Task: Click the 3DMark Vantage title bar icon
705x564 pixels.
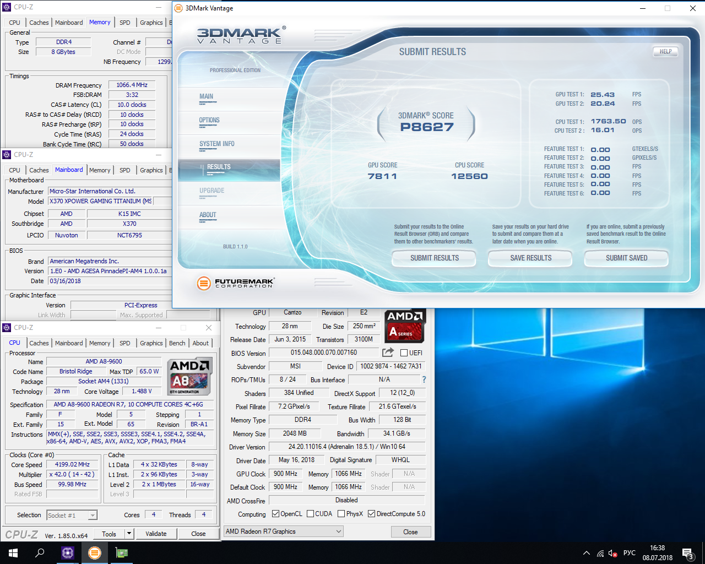Action: tap(178, 8)
